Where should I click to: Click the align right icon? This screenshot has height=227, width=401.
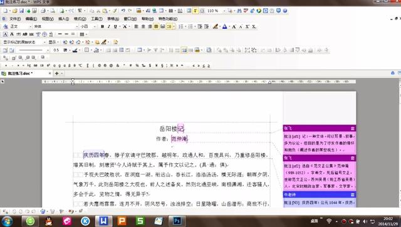(150, 26)
